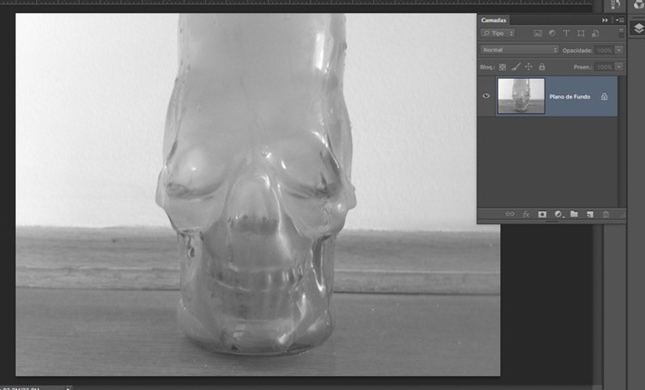
Task: Click the Opacidade 100% value field
Action: (x=604, y=50)
